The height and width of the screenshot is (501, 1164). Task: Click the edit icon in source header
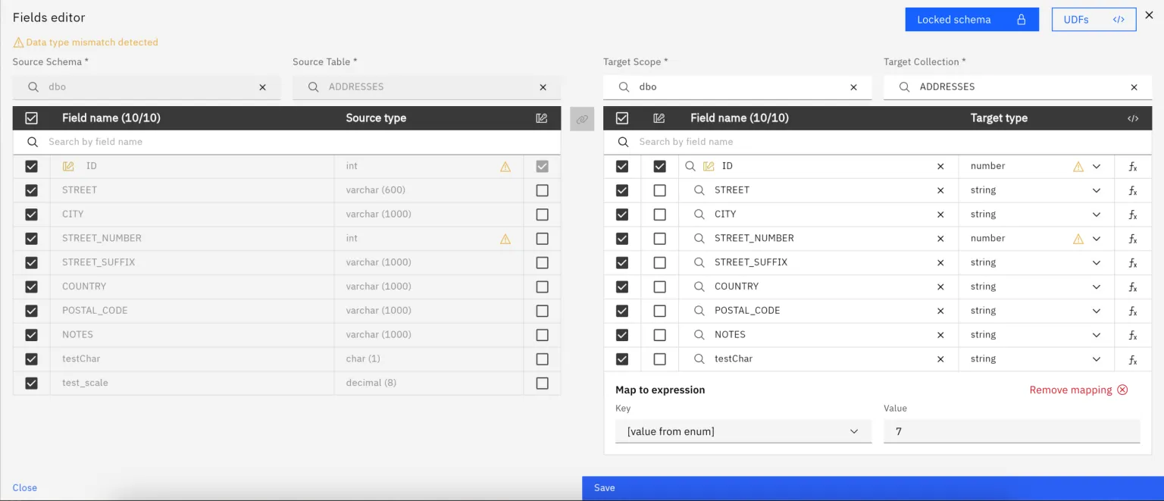541,118
